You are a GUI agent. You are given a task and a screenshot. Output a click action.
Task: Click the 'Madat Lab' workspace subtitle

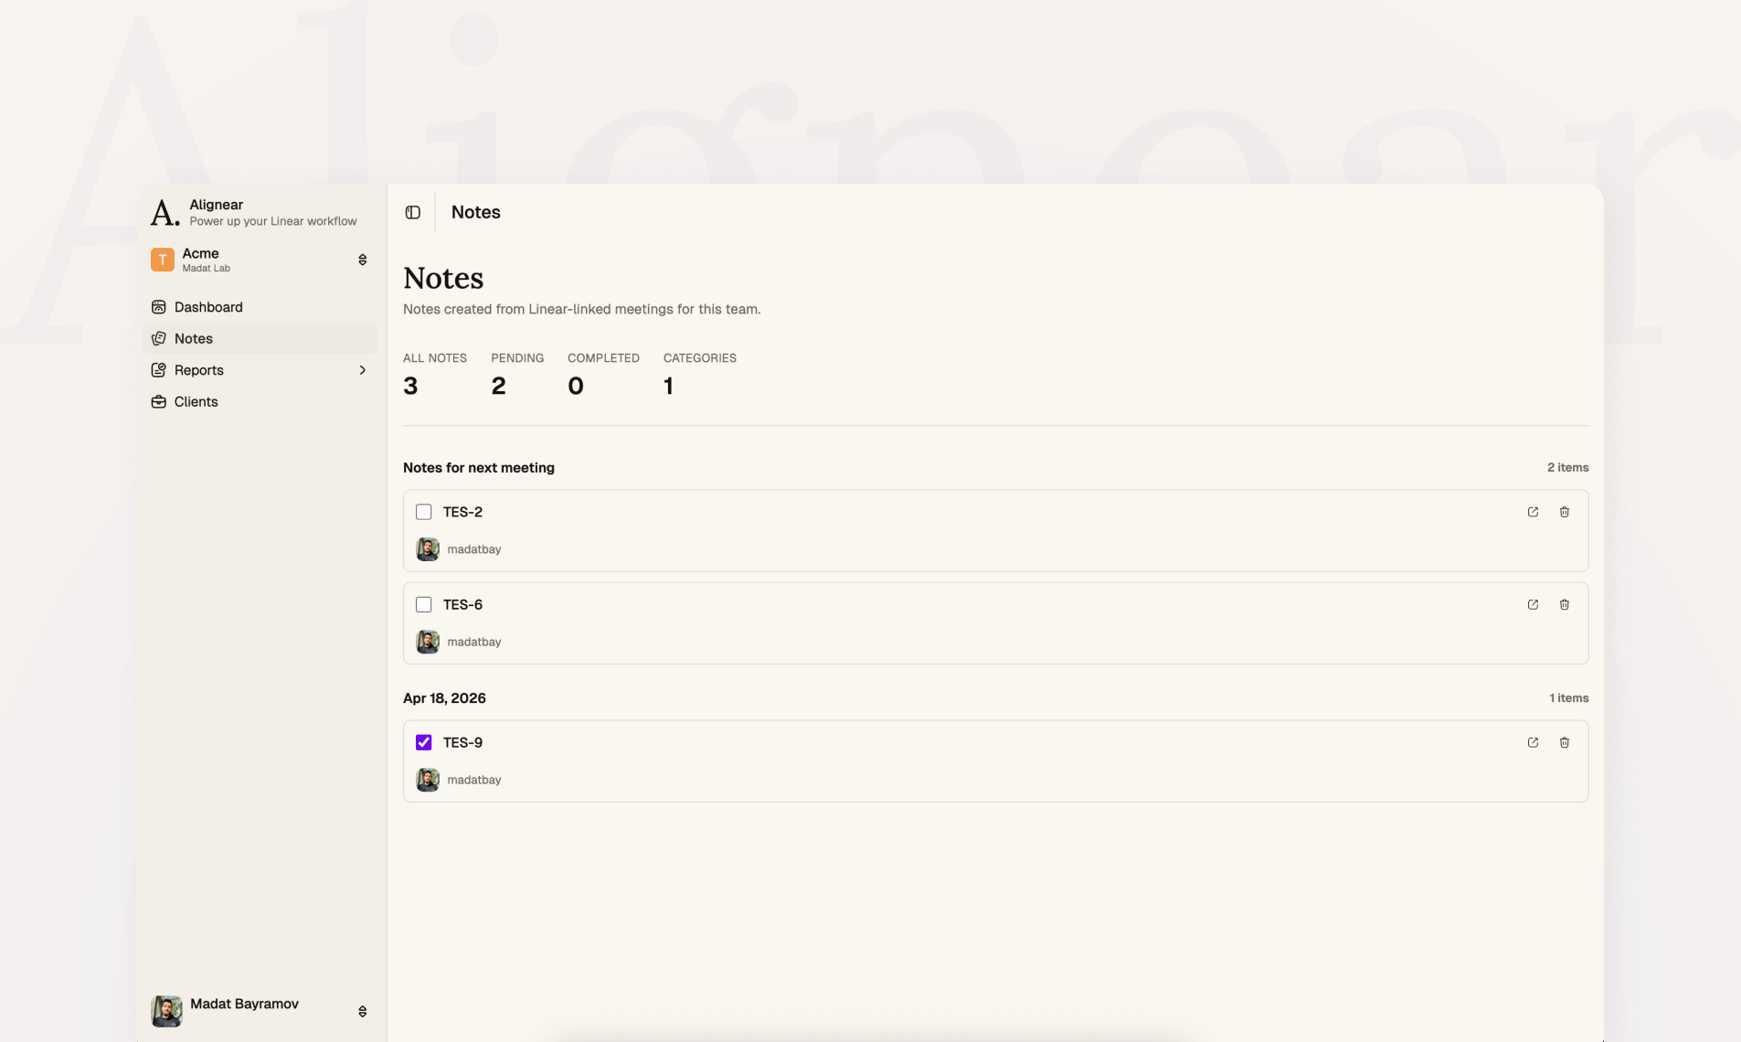click(207, 268)
